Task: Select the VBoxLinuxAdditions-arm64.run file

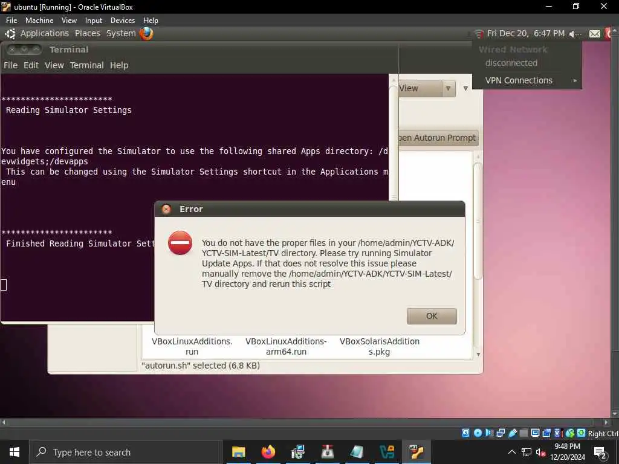Action: 286,346
